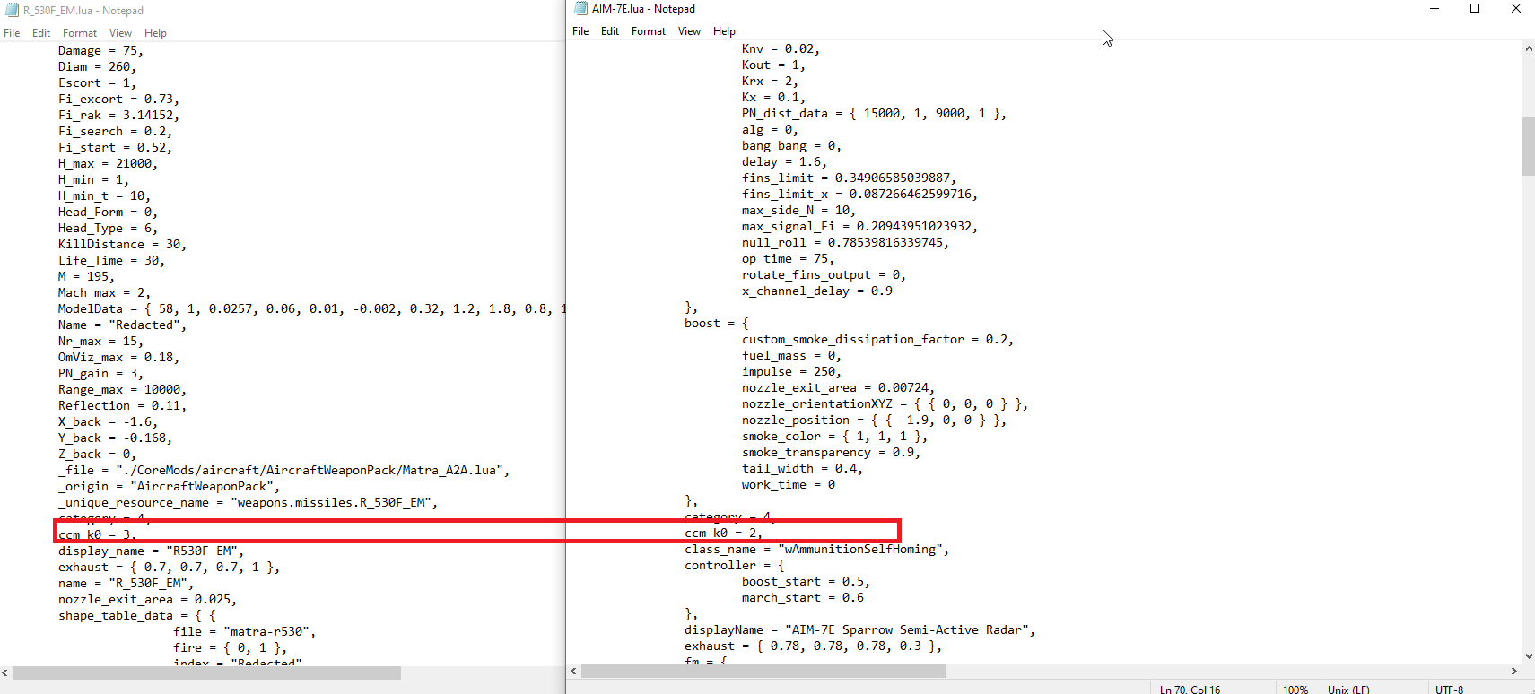
Task: Click the 'displayName' AIM-7E Sparrow line
Action: (860, 630)
